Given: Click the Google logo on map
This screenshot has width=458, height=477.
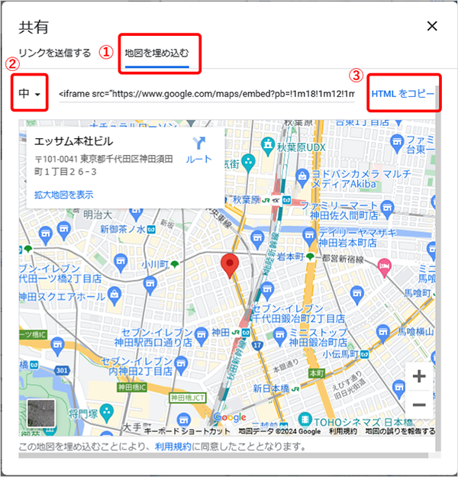Looking at the screenshot, I should point(230,417).
